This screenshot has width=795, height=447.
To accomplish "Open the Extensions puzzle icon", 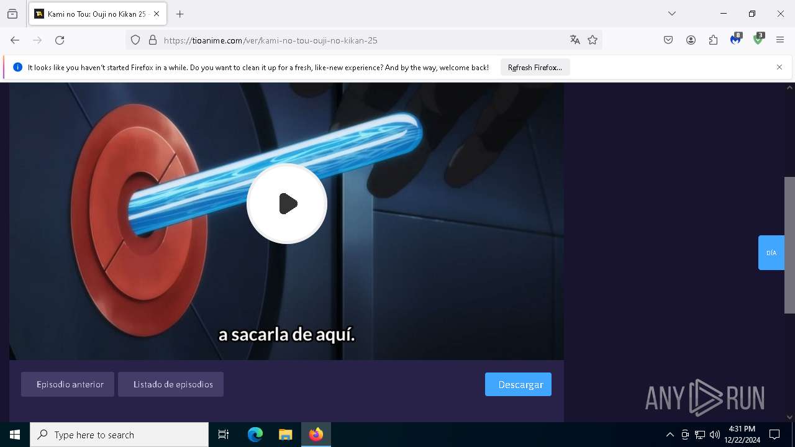I will click(x=713, y=40).
